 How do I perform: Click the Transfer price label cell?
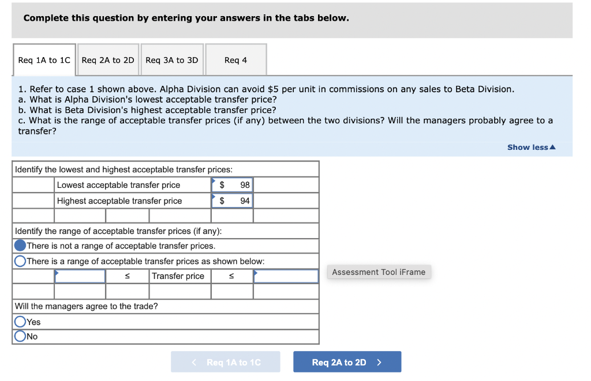(x=179, y=276)
